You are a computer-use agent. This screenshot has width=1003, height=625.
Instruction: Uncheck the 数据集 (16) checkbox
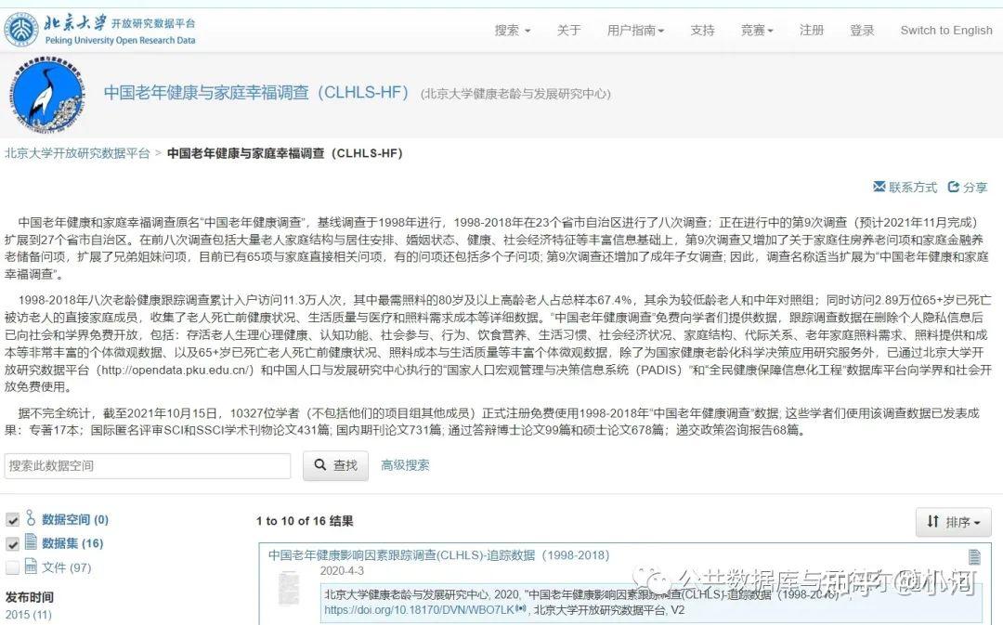(12, 544)
